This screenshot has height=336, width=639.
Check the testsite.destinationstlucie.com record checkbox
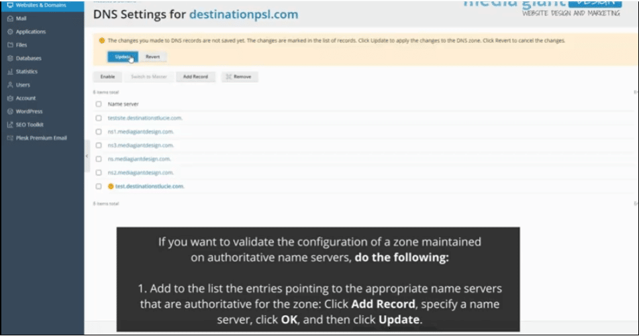[99, 118]
